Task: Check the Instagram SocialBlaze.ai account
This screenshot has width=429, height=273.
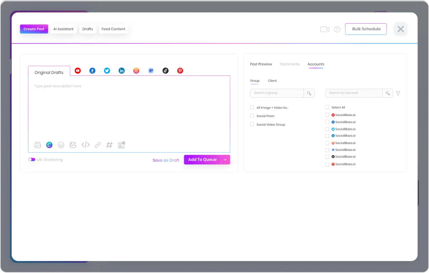Action: tap(327, 143)
